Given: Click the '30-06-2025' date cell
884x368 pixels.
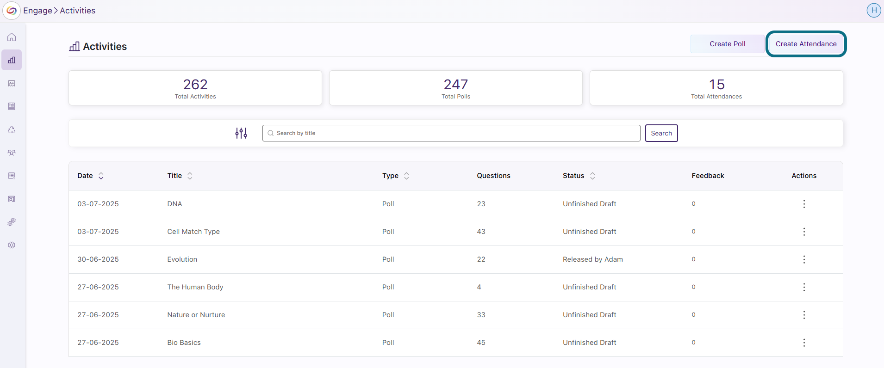Looking at the screenshot, I should 98,259.
